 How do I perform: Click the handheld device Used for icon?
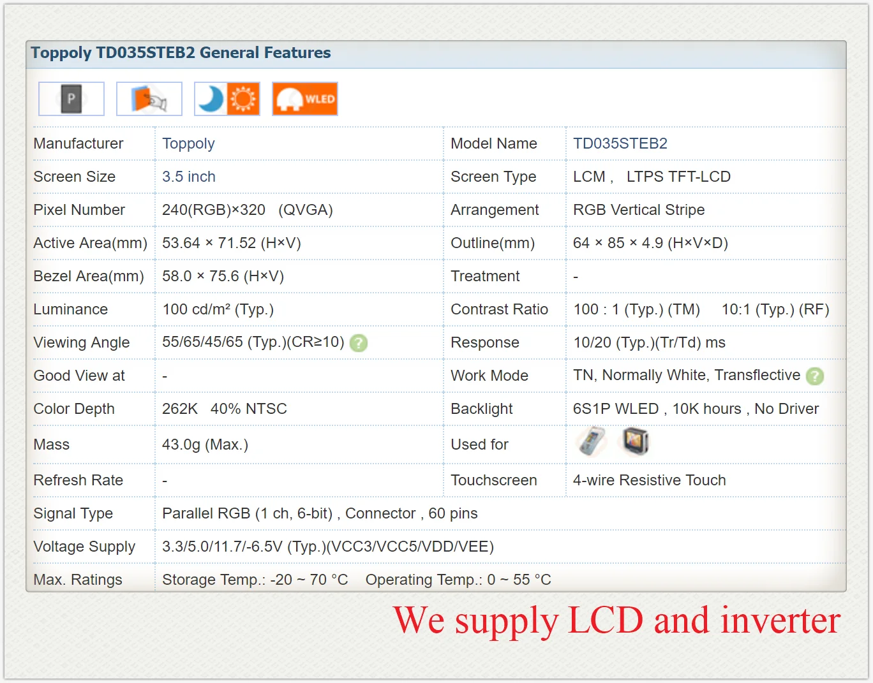(x=592, y=441)
